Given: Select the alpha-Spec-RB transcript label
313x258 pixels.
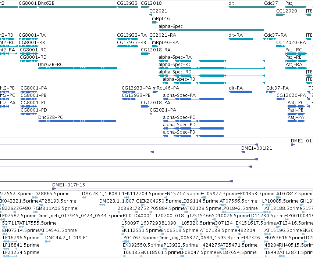Looking at the screenshot, I should [179, 79].
